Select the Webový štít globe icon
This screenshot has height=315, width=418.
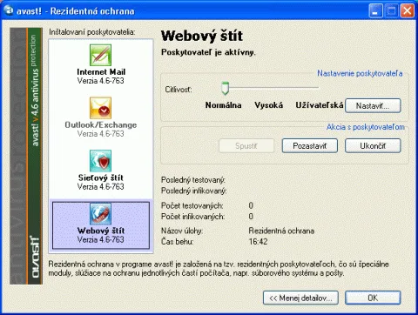[x=100, y=214]
